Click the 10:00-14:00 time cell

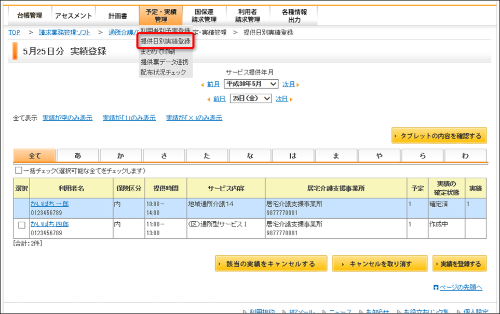[x=166, y=208]
